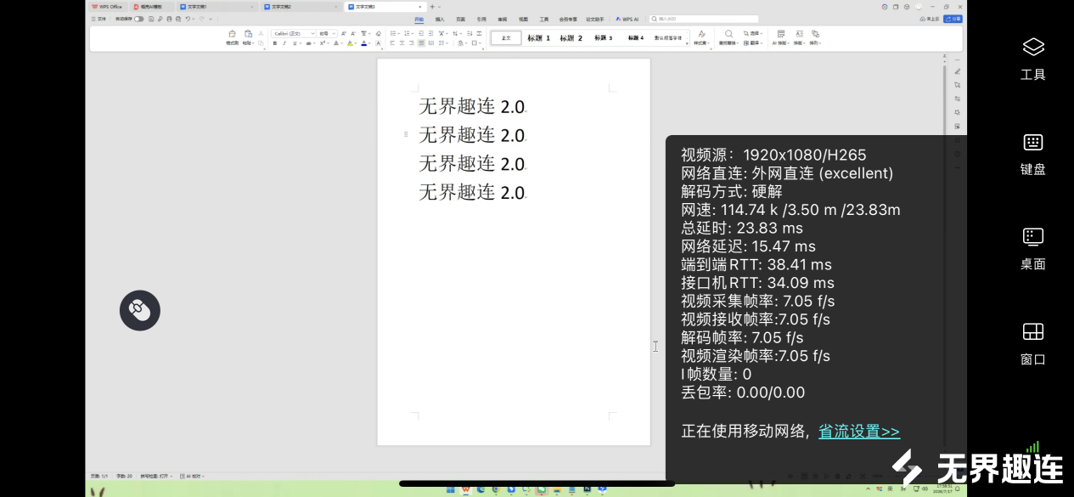Click the increase font size icon
Image resolution: width=1074 pixels, height=497 pixels.
343,33
